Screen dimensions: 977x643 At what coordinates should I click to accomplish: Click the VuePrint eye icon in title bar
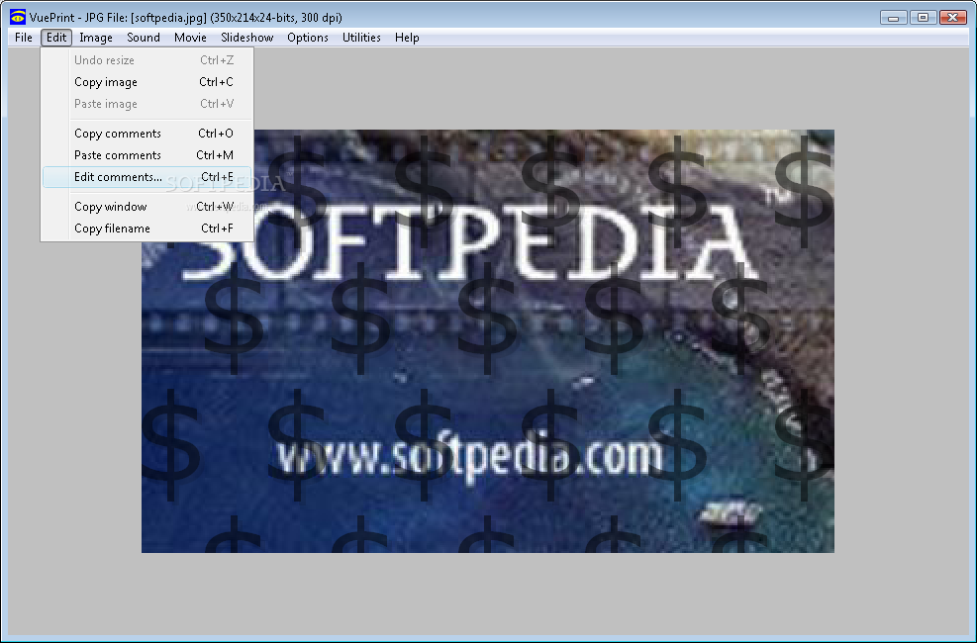[x=18, y=17]
